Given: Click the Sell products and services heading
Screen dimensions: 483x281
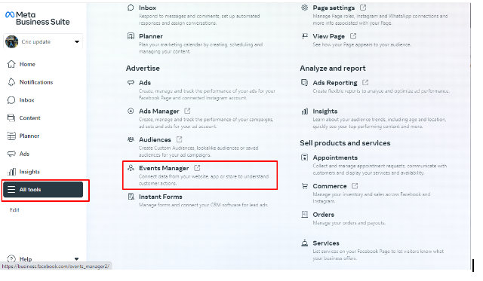Looking at the screenshot, I should [x=345, y=143].
